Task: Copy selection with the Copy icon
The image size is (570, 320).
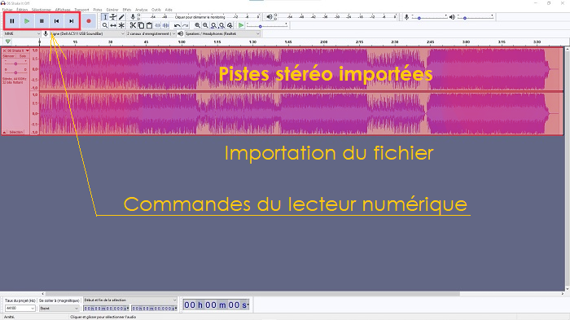Action: pyautogui.click(x=141, y=25)
